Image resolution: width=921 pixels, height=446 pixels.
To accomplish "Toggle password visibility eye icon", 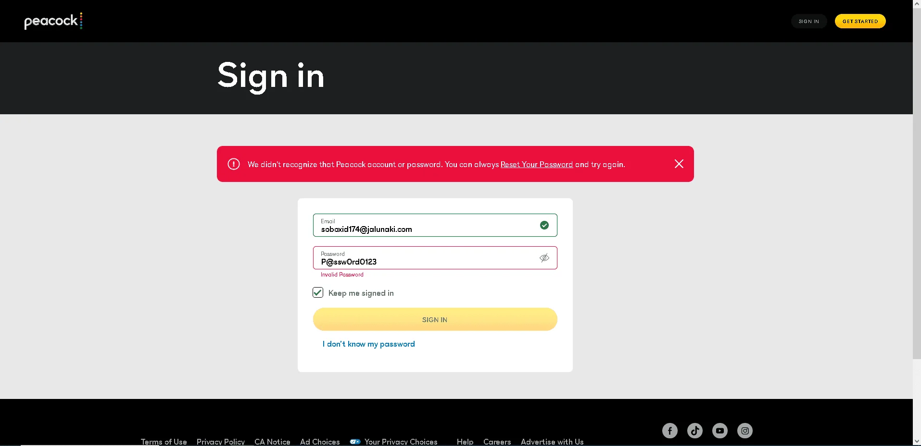I will point(544,258).
